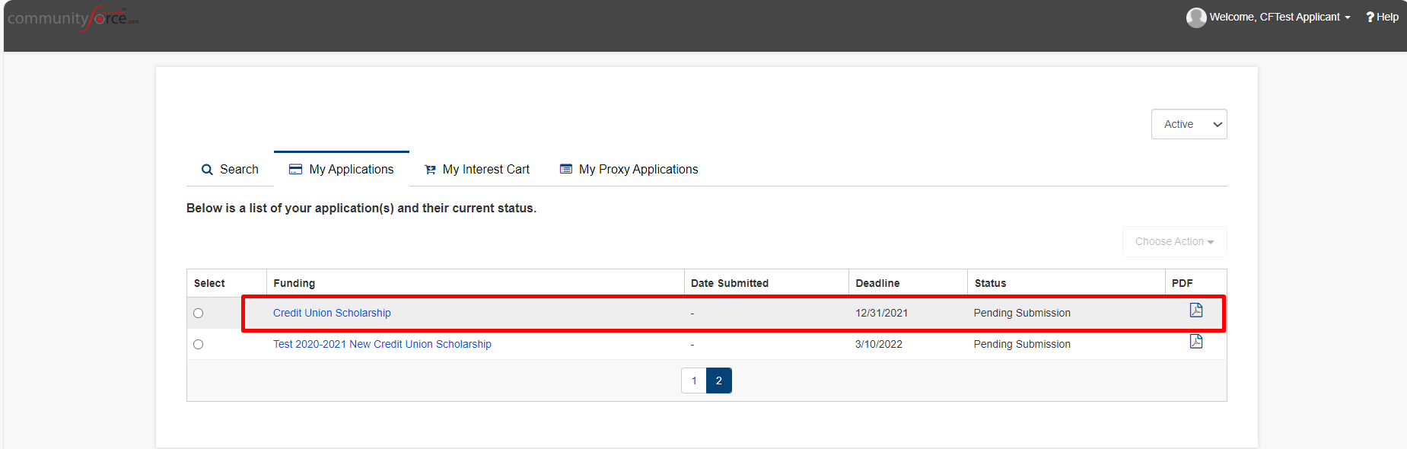Expand the Choose Action dropdown

click(1174, 241)
